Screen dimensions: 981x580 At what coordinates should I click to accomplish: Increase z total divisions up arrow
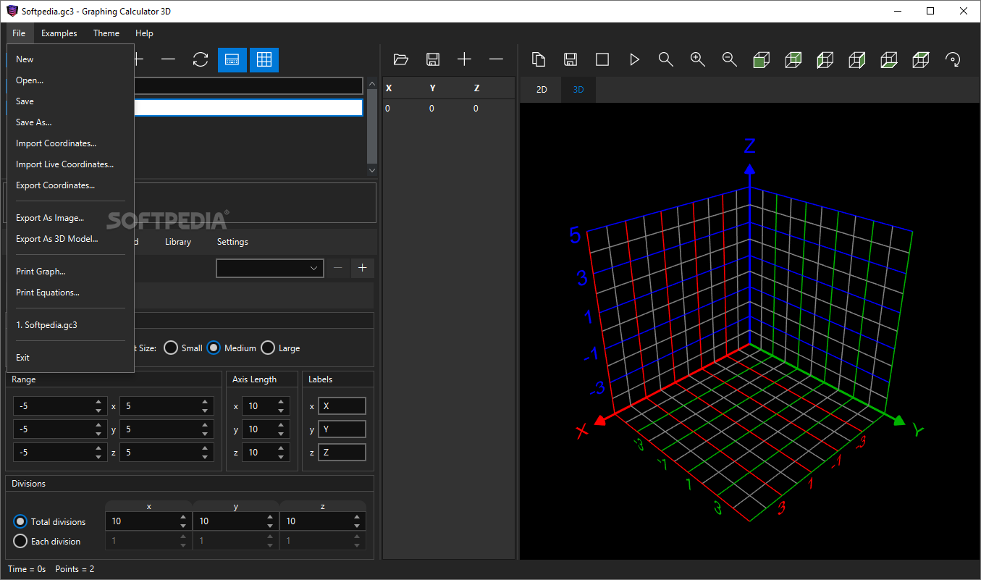[x=357, y=518]
